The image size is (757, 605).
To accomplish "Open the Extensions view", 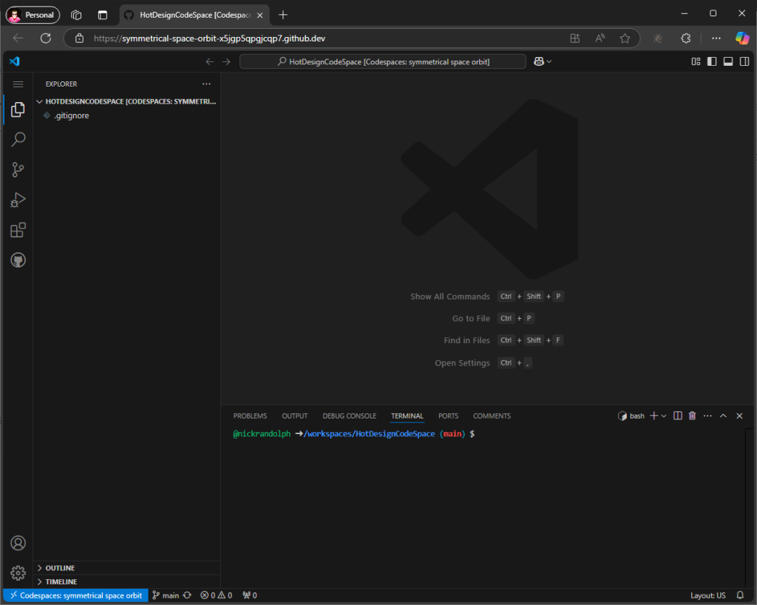I will [x=18, y=230].
